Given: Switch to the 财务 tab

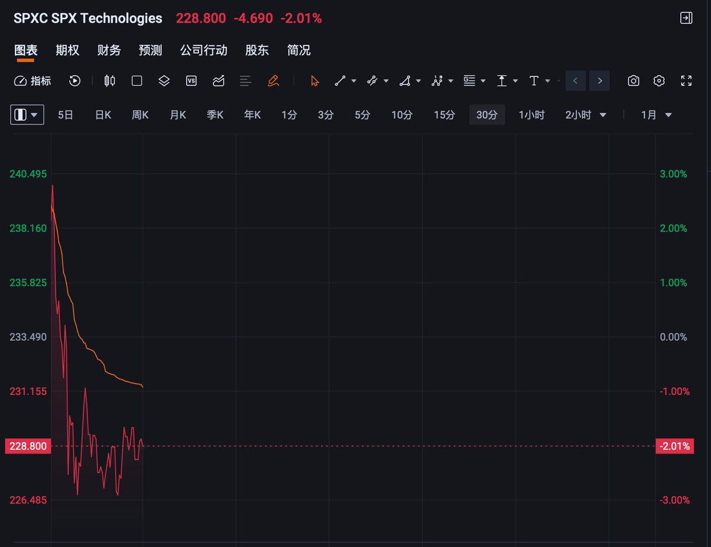Looking at the screenshot, I should coord(109,50).
